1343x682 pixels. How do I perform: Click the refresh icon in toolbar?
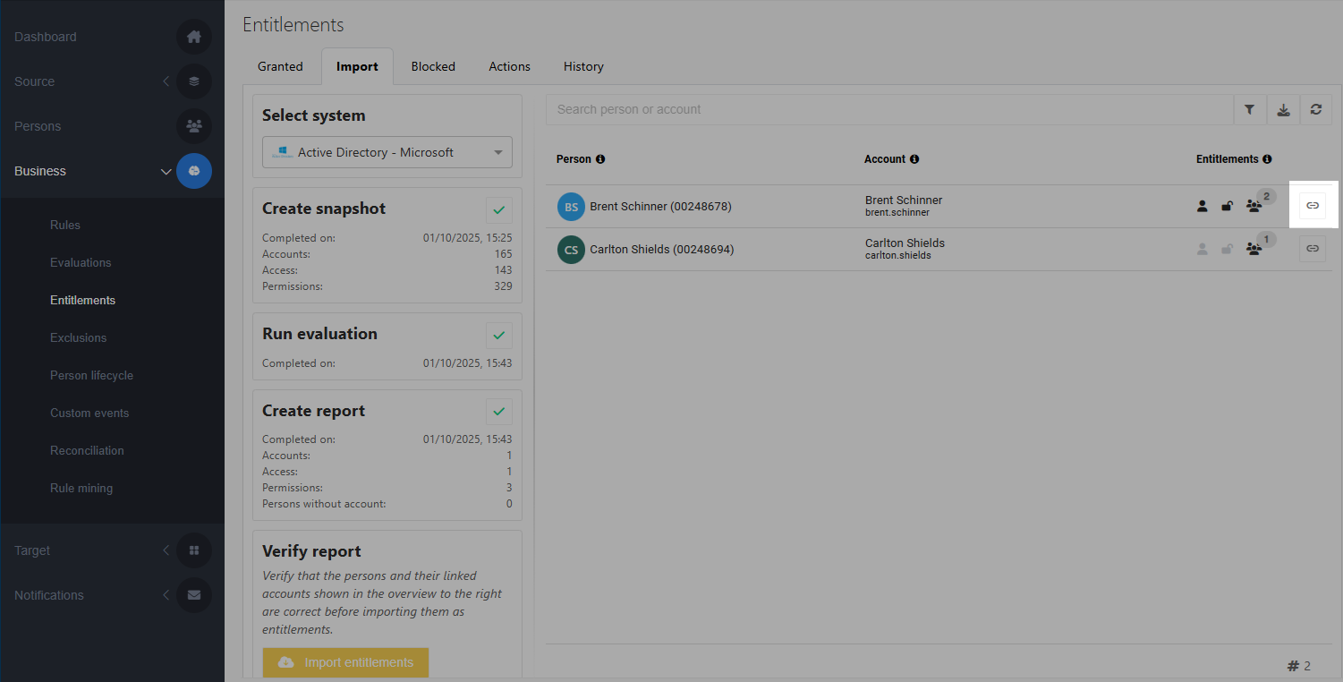point(1315,110)
